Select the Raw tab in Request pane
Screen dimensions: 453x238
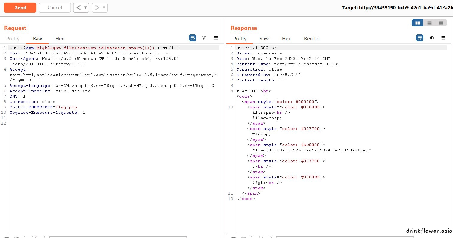click(37, 38)
